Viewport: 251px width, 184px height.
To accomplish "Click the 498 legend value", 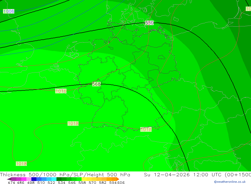I will coord(31,182).
